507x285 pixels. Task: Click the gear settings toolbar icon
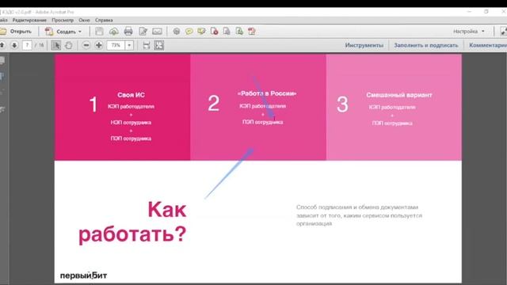click(176, 32)
